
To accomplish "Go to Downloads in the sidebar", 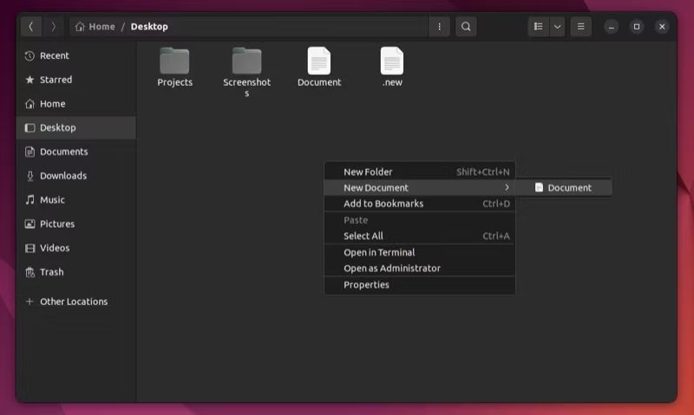I will click(62, 176).
